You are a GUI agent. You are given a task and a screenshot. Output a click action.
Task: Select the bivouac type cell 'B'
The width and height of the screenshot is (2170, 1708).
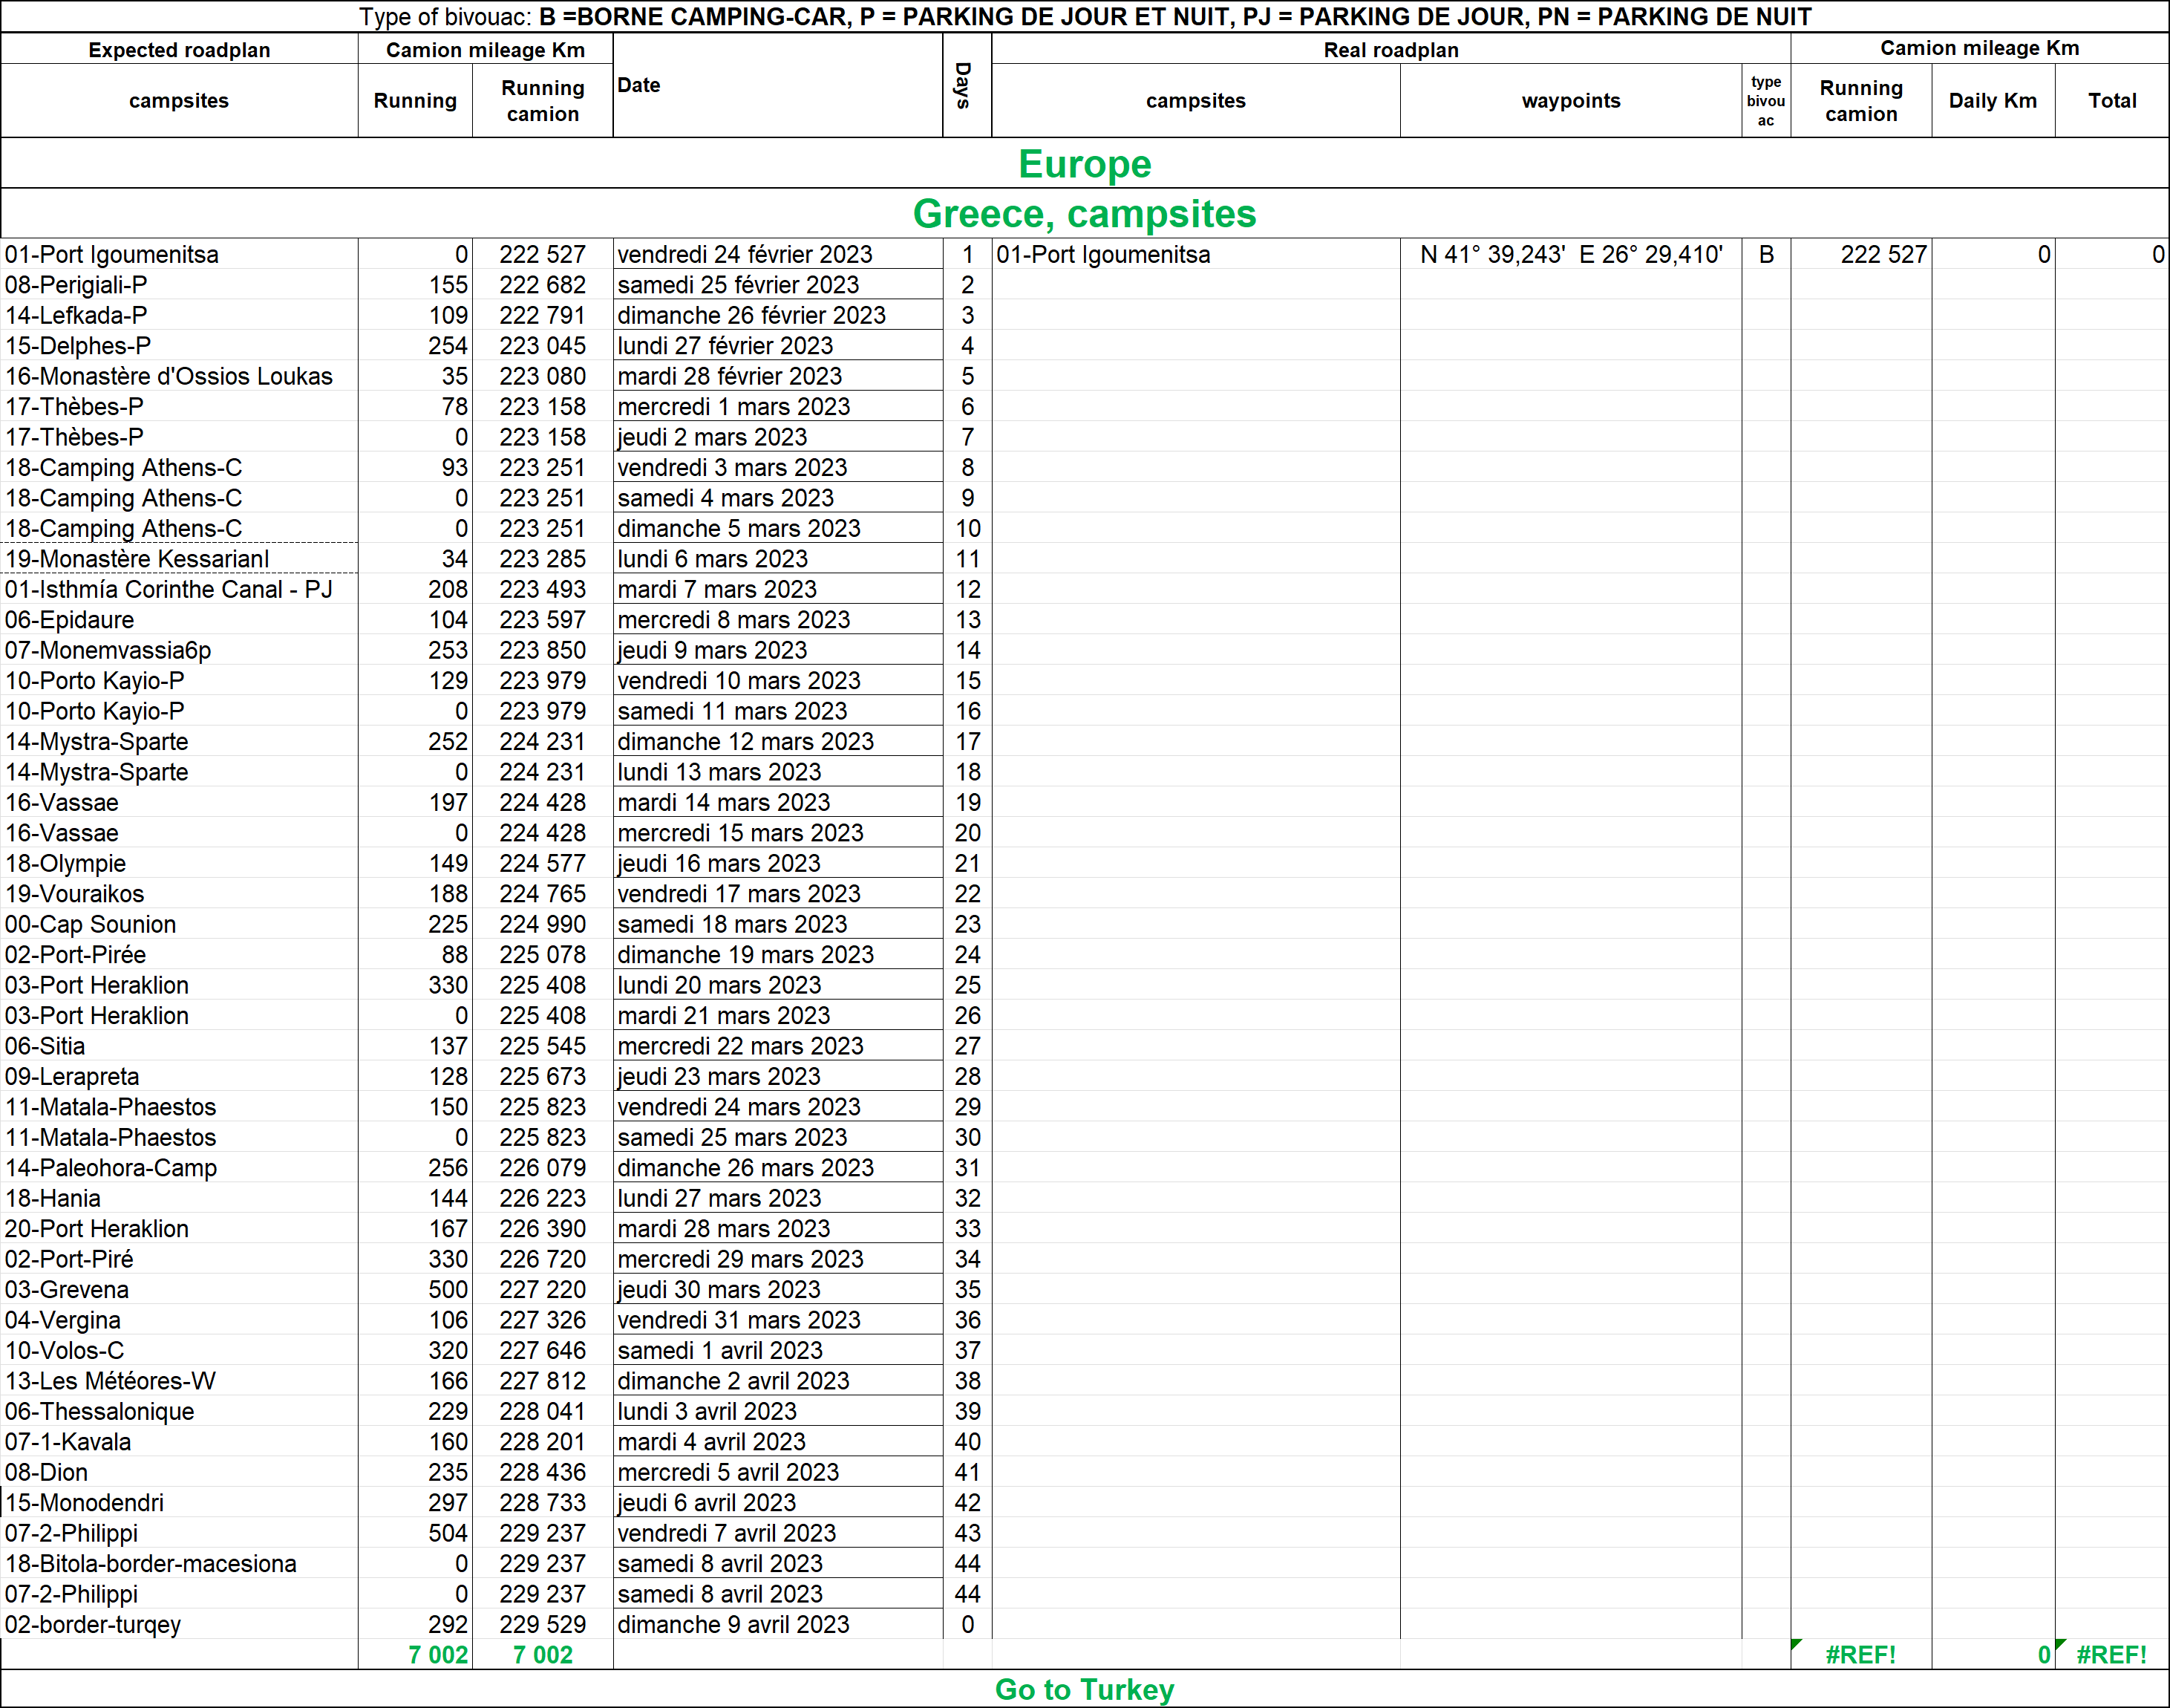1765,255
